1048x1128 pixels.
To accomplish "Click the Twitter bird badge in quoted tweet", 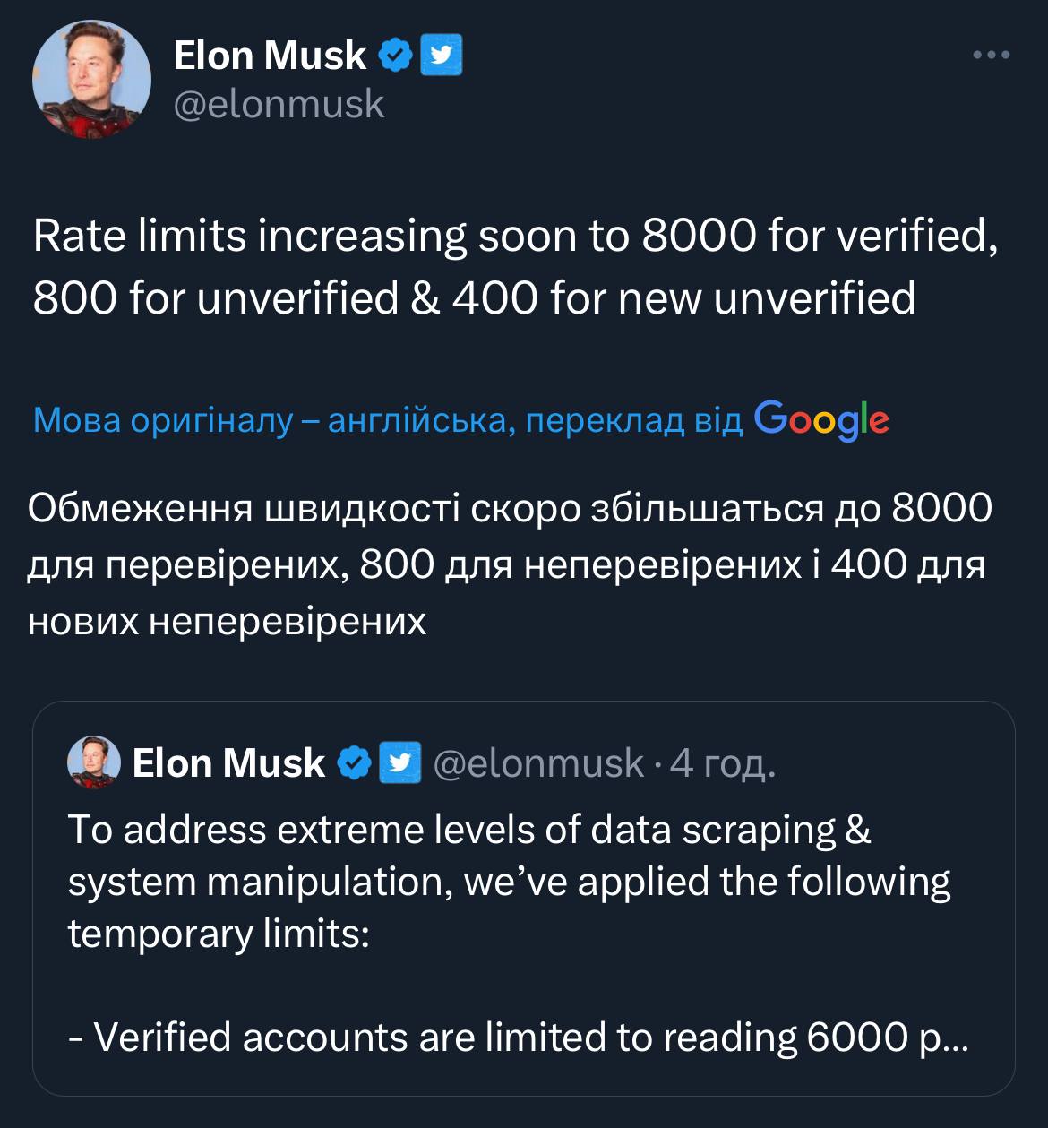I will pyautogui.click(x=399, y=763).
